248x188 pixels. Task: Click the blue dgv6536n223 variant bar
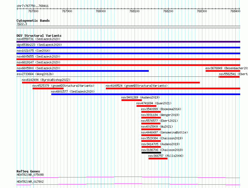click(128, 48)
